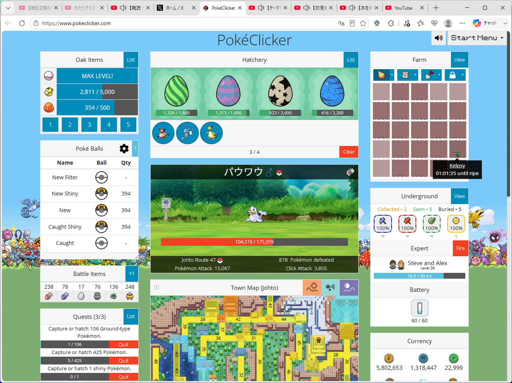Click the Magic Ball oak item icon
Screen dimensions: 512x383
tap(49, 76)
